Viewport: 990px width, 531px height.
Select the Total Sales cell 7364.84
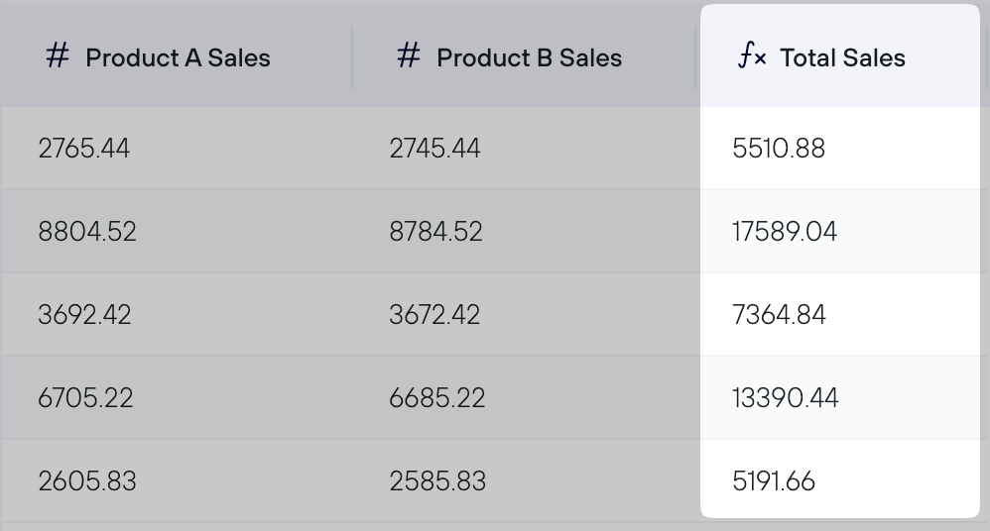pyautogui.click(x=840, y=315)
